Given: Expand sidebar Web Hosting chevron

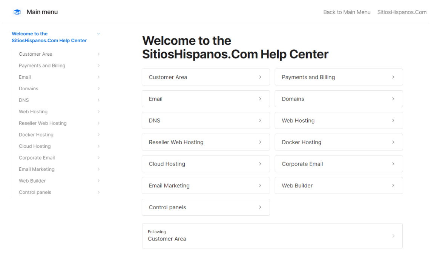Looking at the screenshot, I should click(x=98, y=112).
